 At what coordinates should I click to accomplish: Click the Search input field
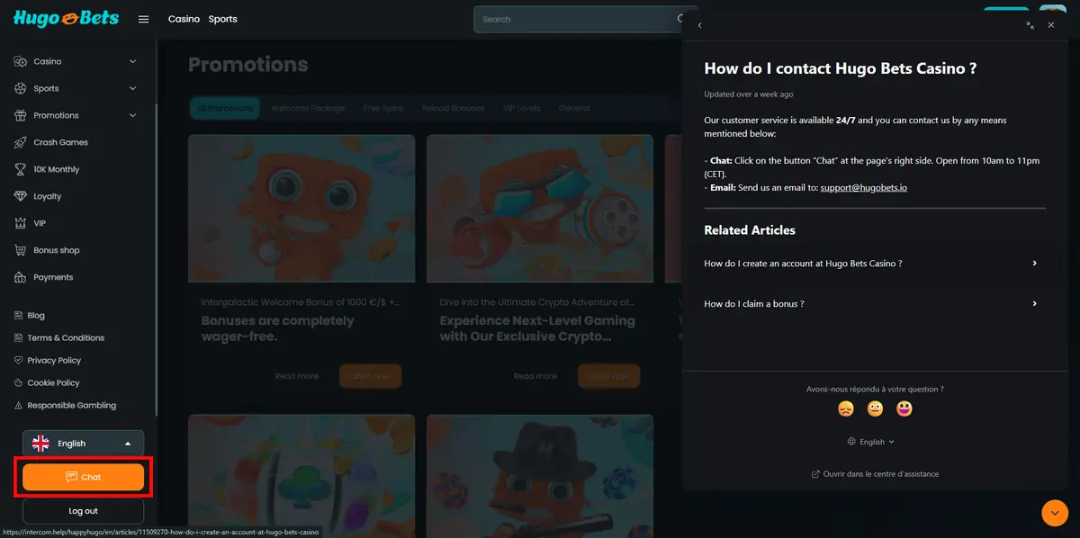point(576,19)
